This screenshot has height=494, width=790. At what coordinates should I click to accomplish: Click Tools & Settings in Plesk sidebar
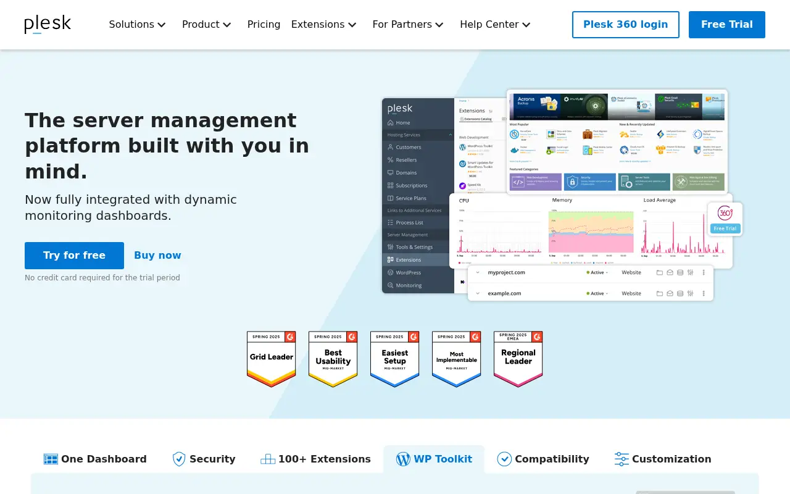tap(418, 247)
